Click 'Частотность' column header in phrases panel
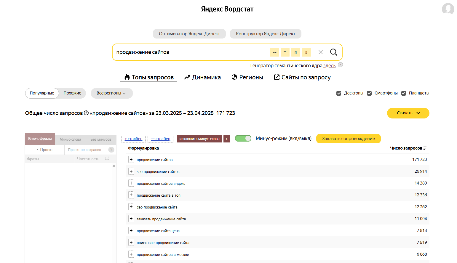Image resolution: width=457 pixels, height=263 pixels. (x=88, y=159)
